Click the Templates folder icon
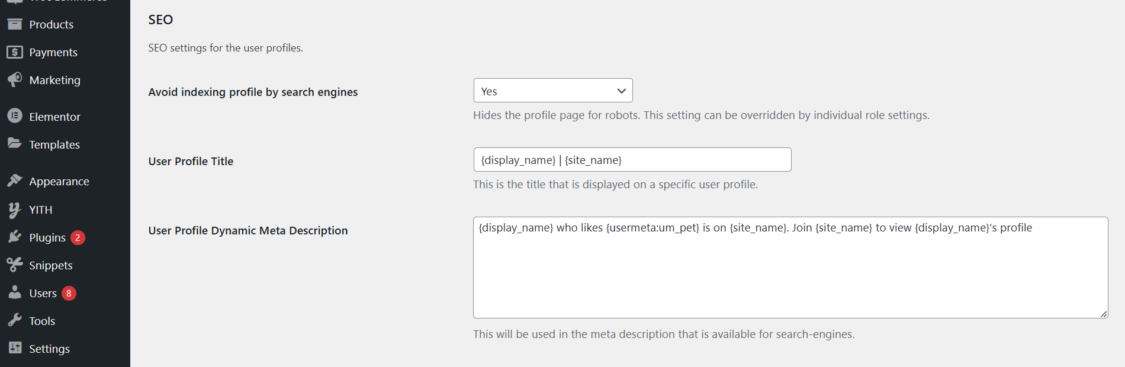The image size is (1125, 367). click(15, 144)
